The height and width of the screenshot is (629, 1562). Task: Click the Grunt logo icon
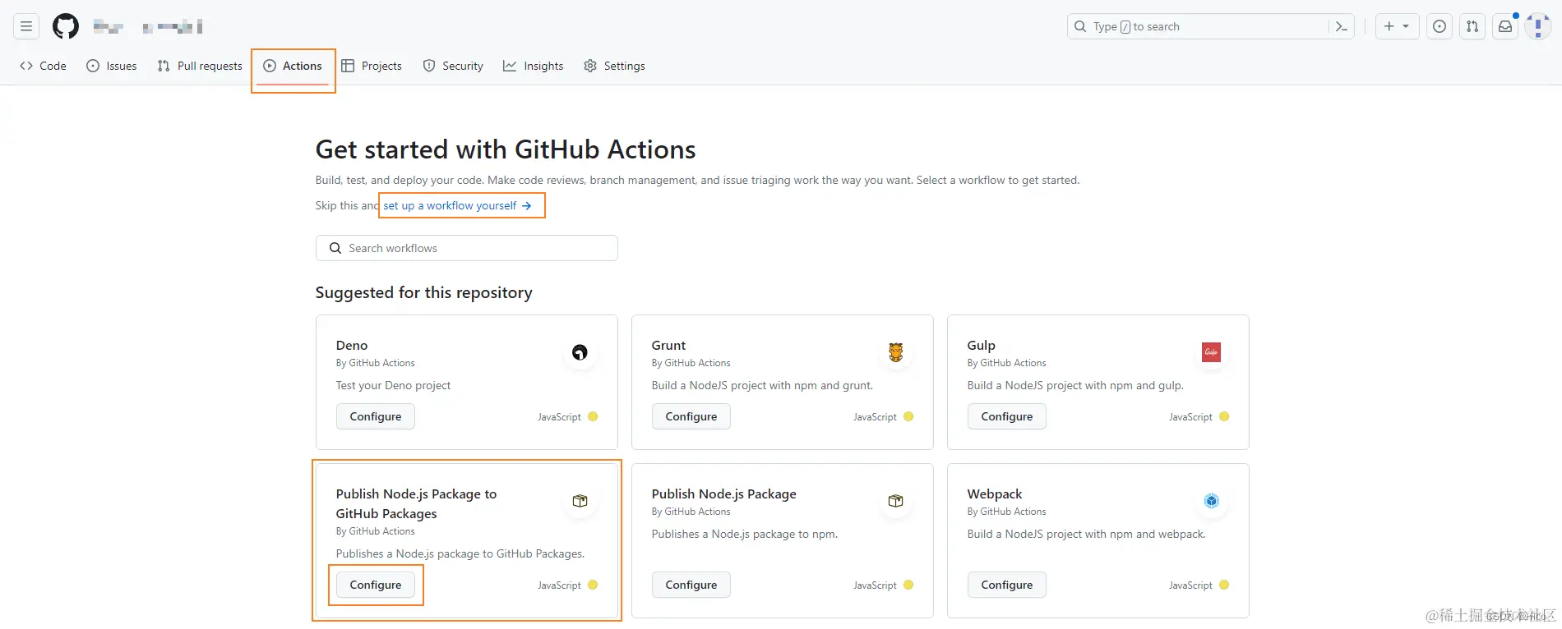pos(895,352)
